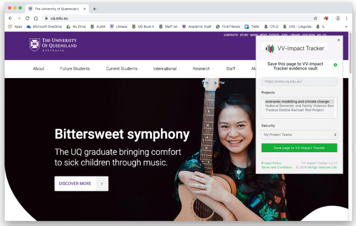Click the address bar showing uq.edu.au
Image resolution: width=356 pixels, height=226 pixels.
click(177, 18)
